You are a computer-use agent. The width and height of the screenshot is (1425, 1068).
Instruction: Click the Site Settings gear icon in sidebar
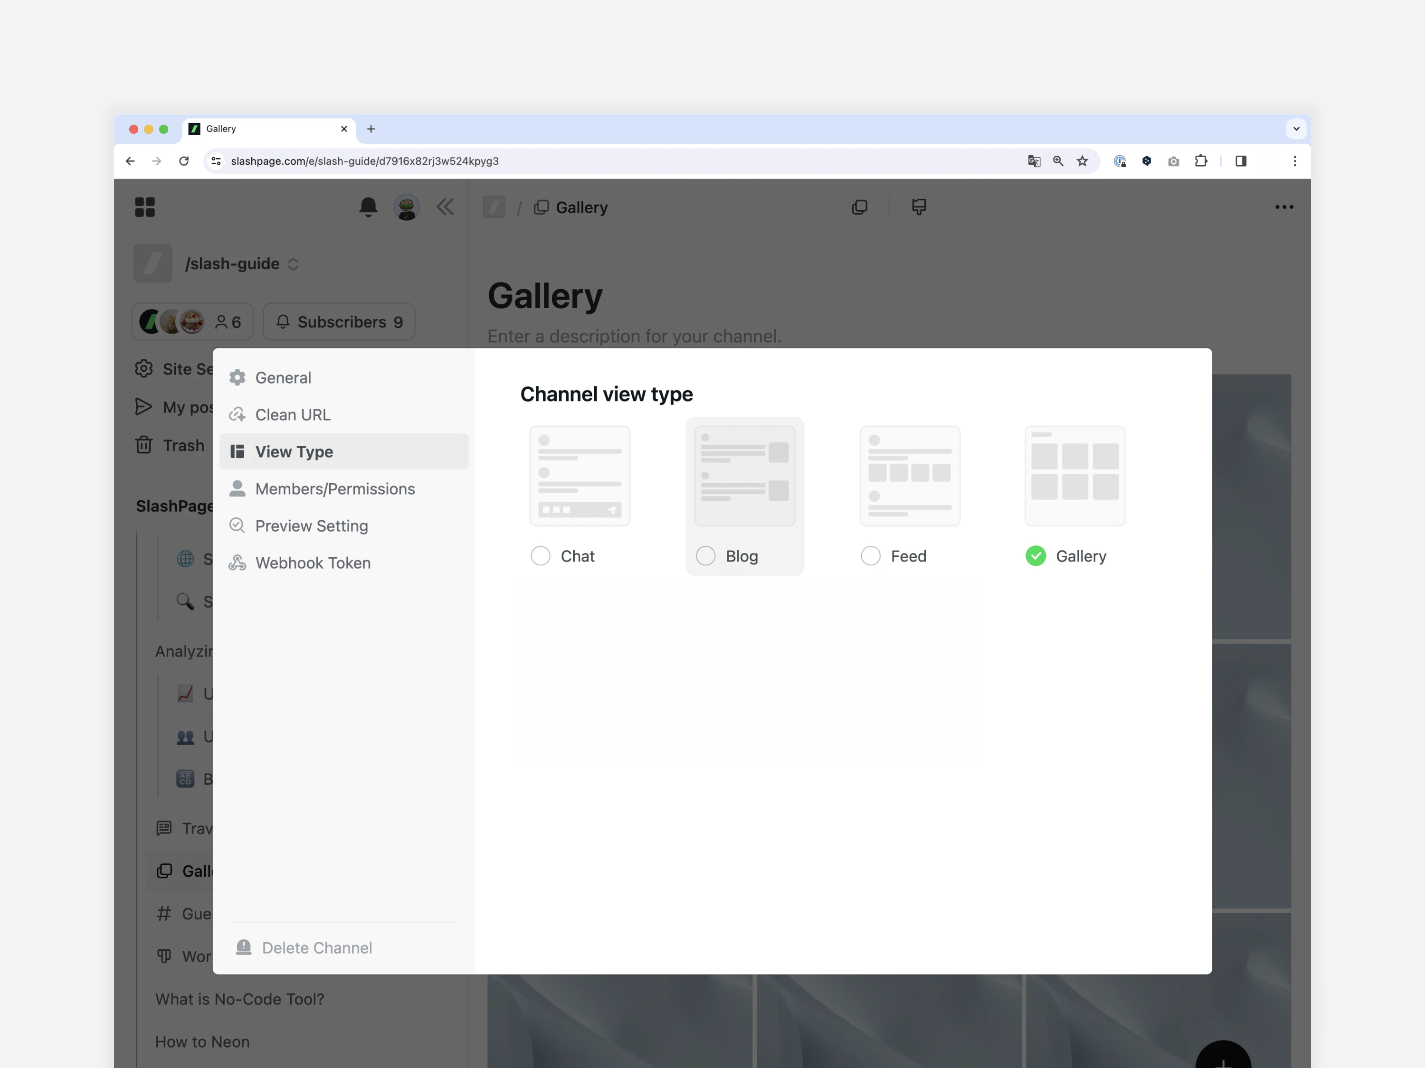click(x=143, y=368)
